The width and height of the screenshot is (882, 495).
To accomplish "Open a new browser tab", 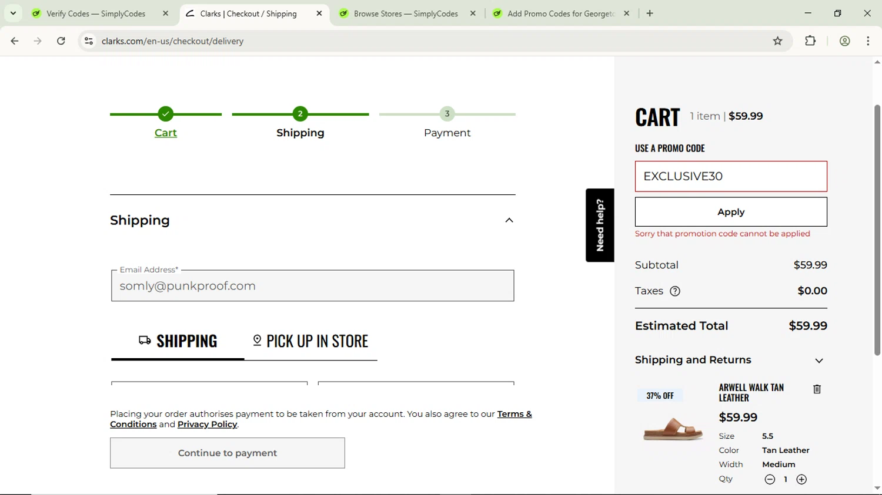I will tap(650, 14).
